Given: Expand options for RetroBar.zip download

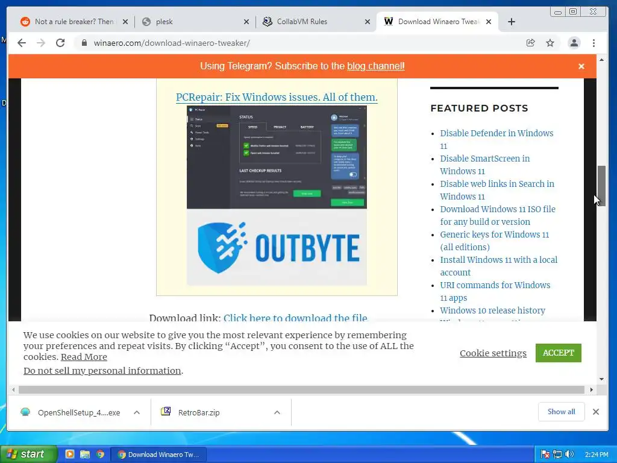Looking at the screenshot, I should 277,412.
